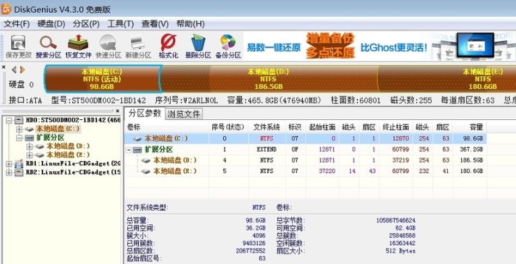Select 扩展分区 in left tree
Image resolution: width=516 pixels, height=264 pixels.
(50, 138)
